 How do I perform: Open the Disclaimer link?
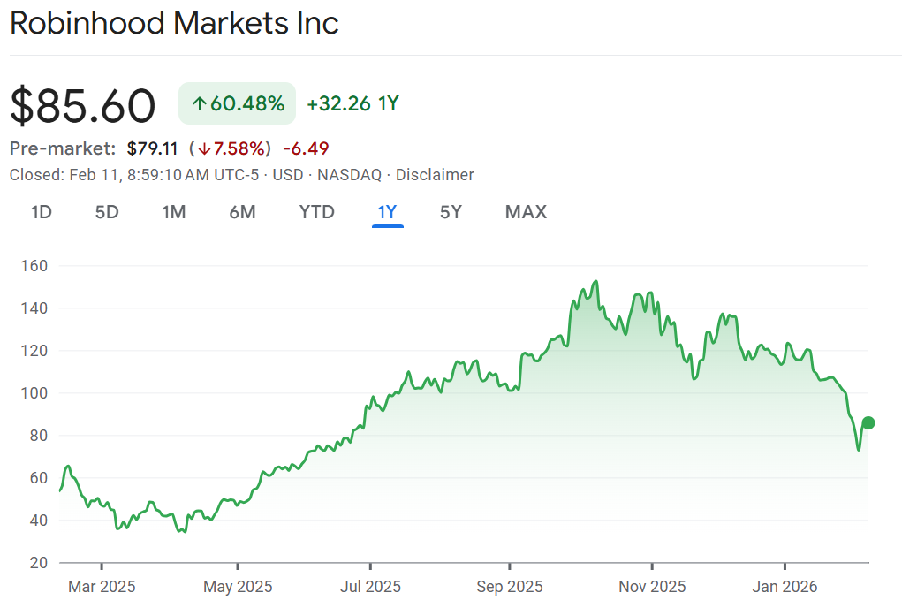(435, 175)
